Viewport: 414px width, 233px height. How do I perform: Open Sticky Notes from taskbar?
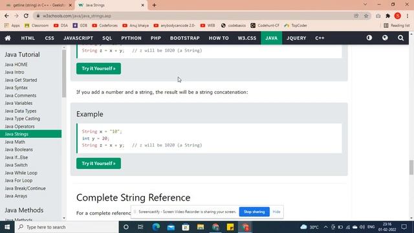click(x=230, y=227)
